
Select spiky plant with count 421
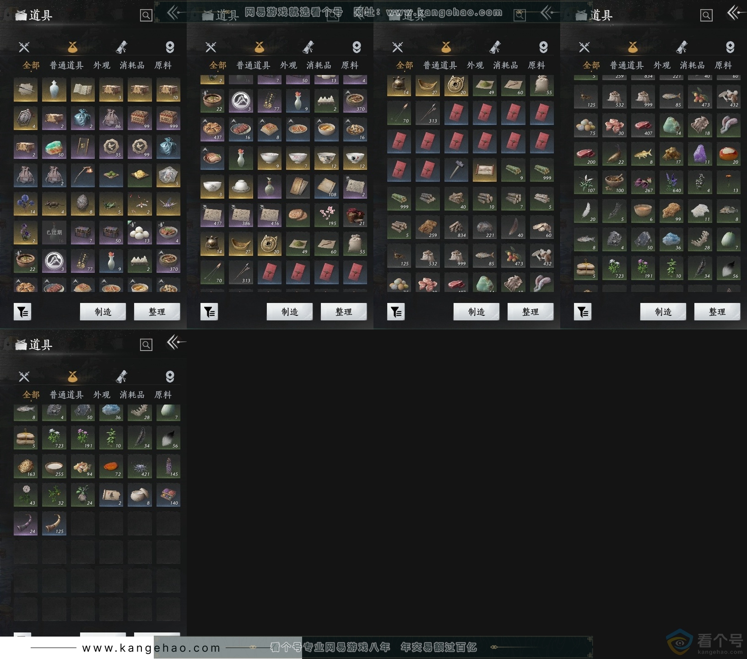(140, 466)
